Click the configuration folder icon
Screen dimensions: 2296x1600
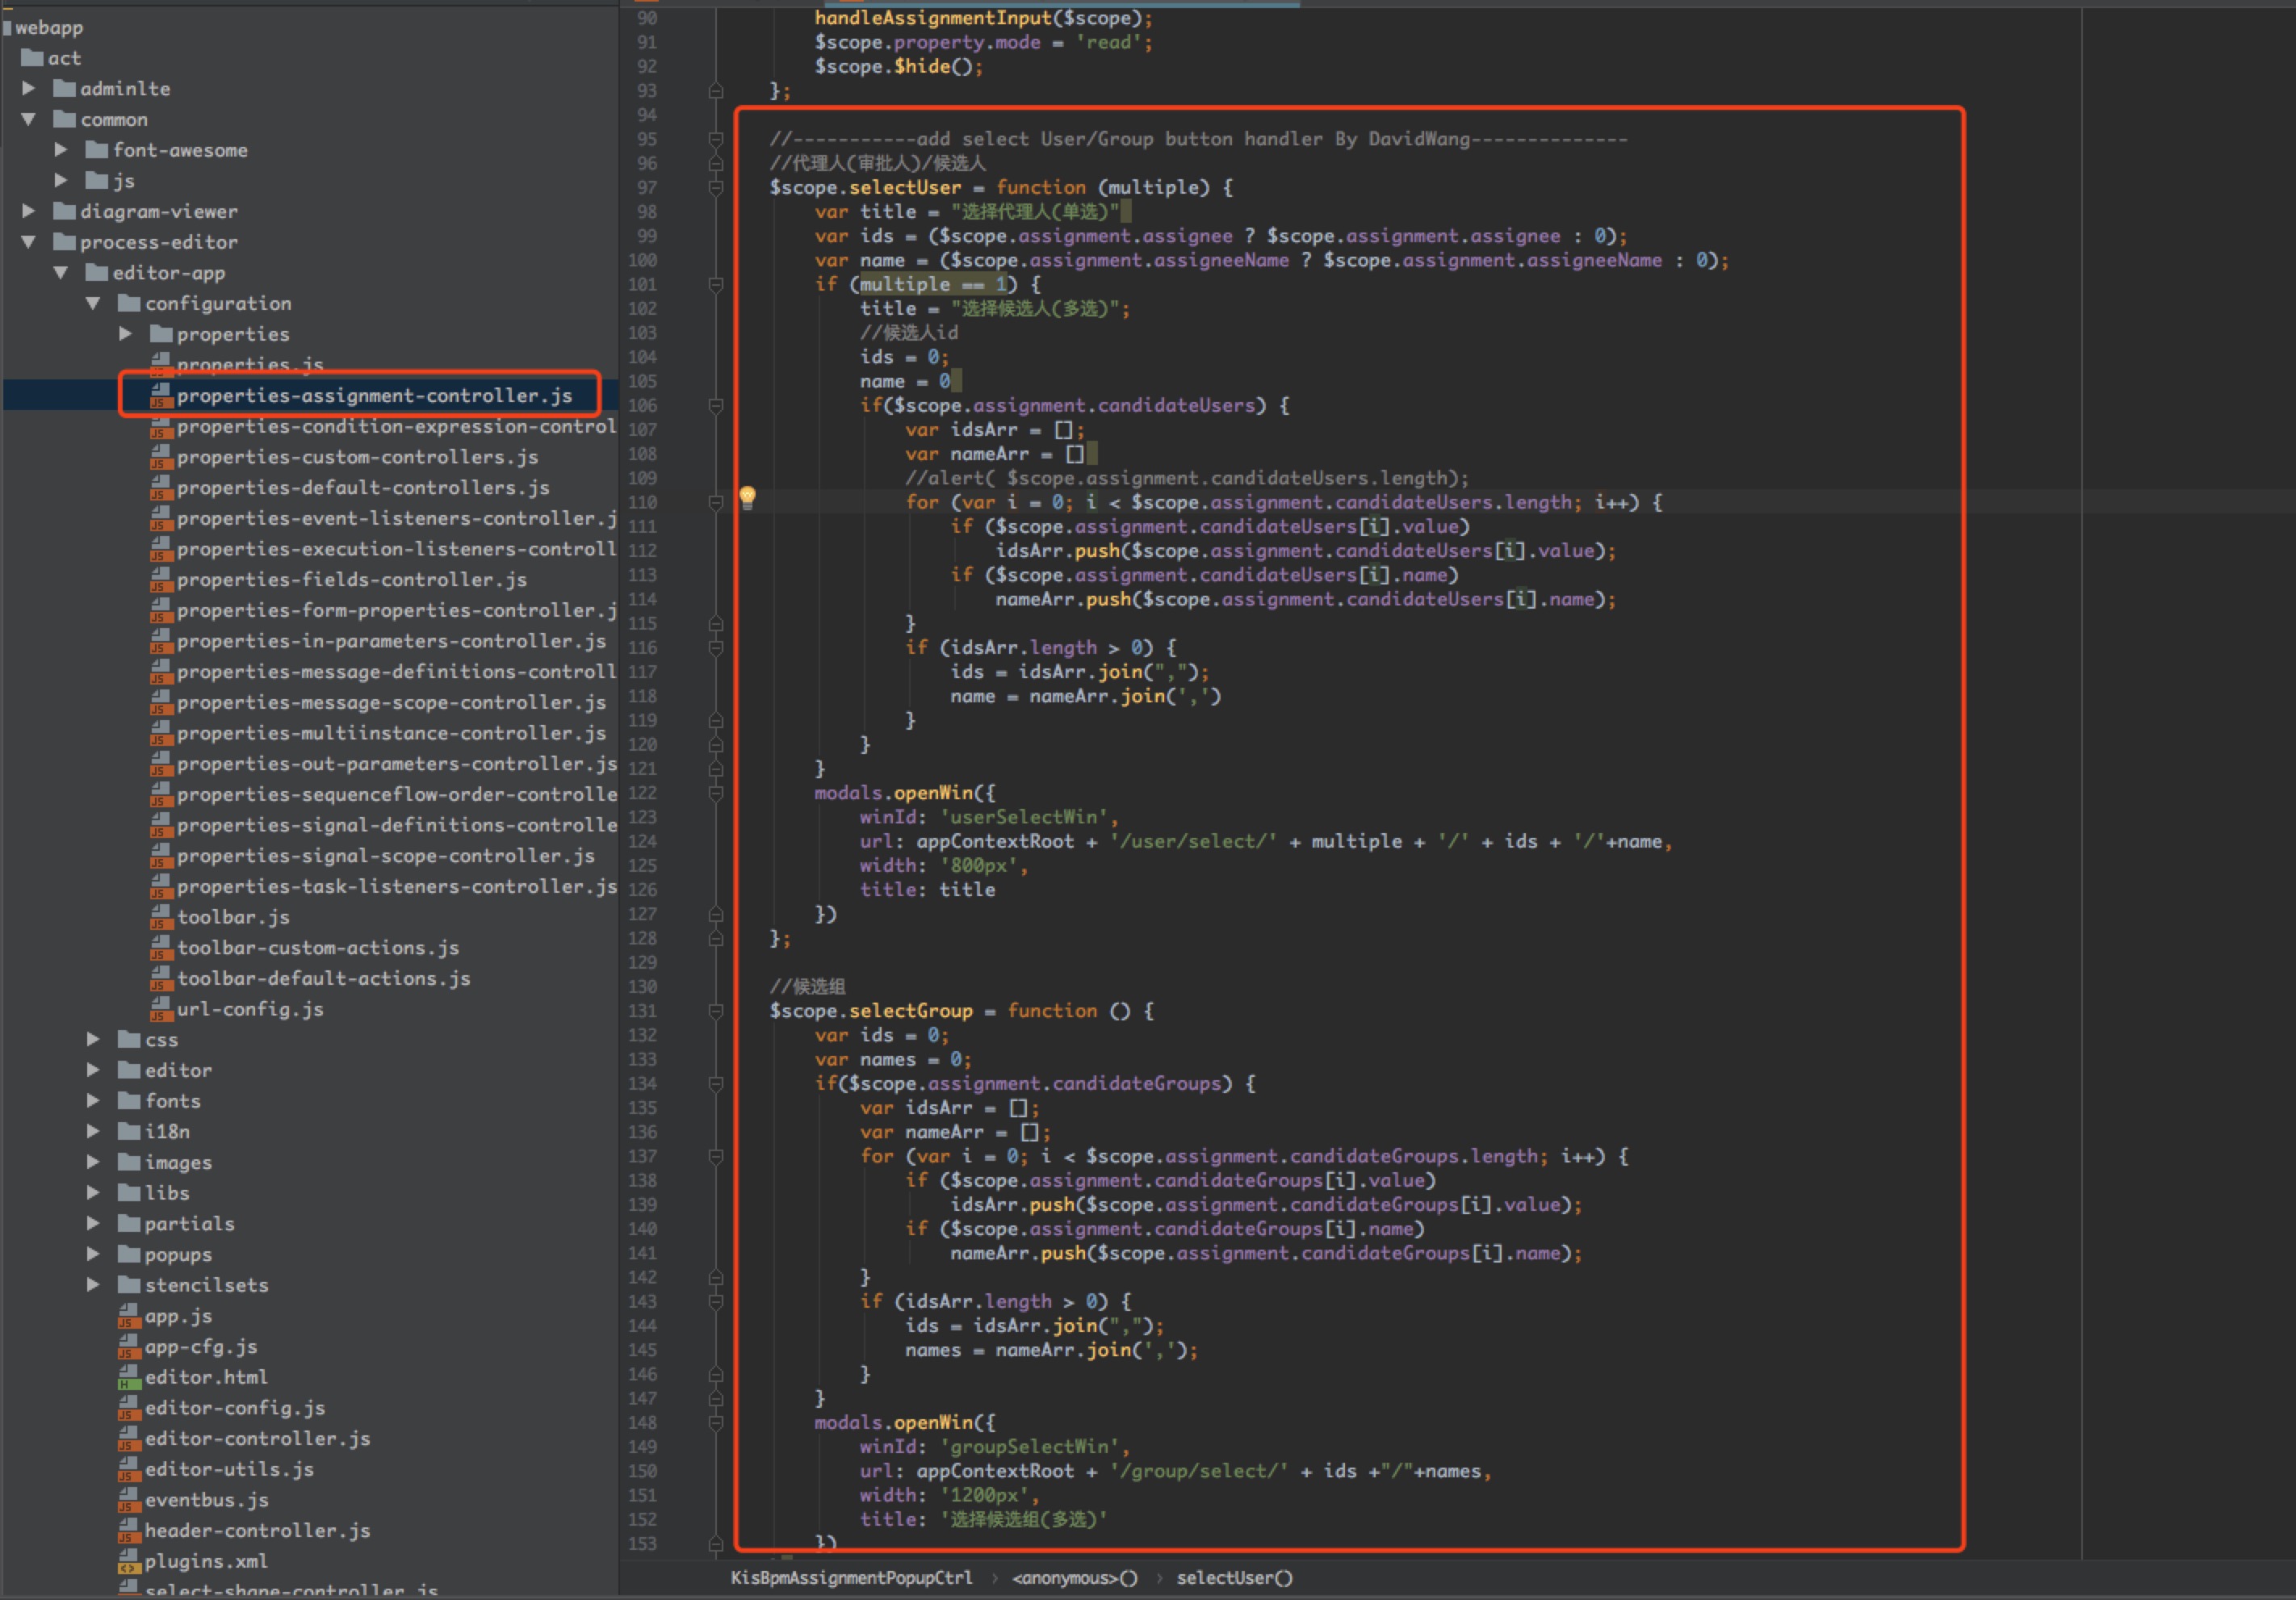(129, 303)
